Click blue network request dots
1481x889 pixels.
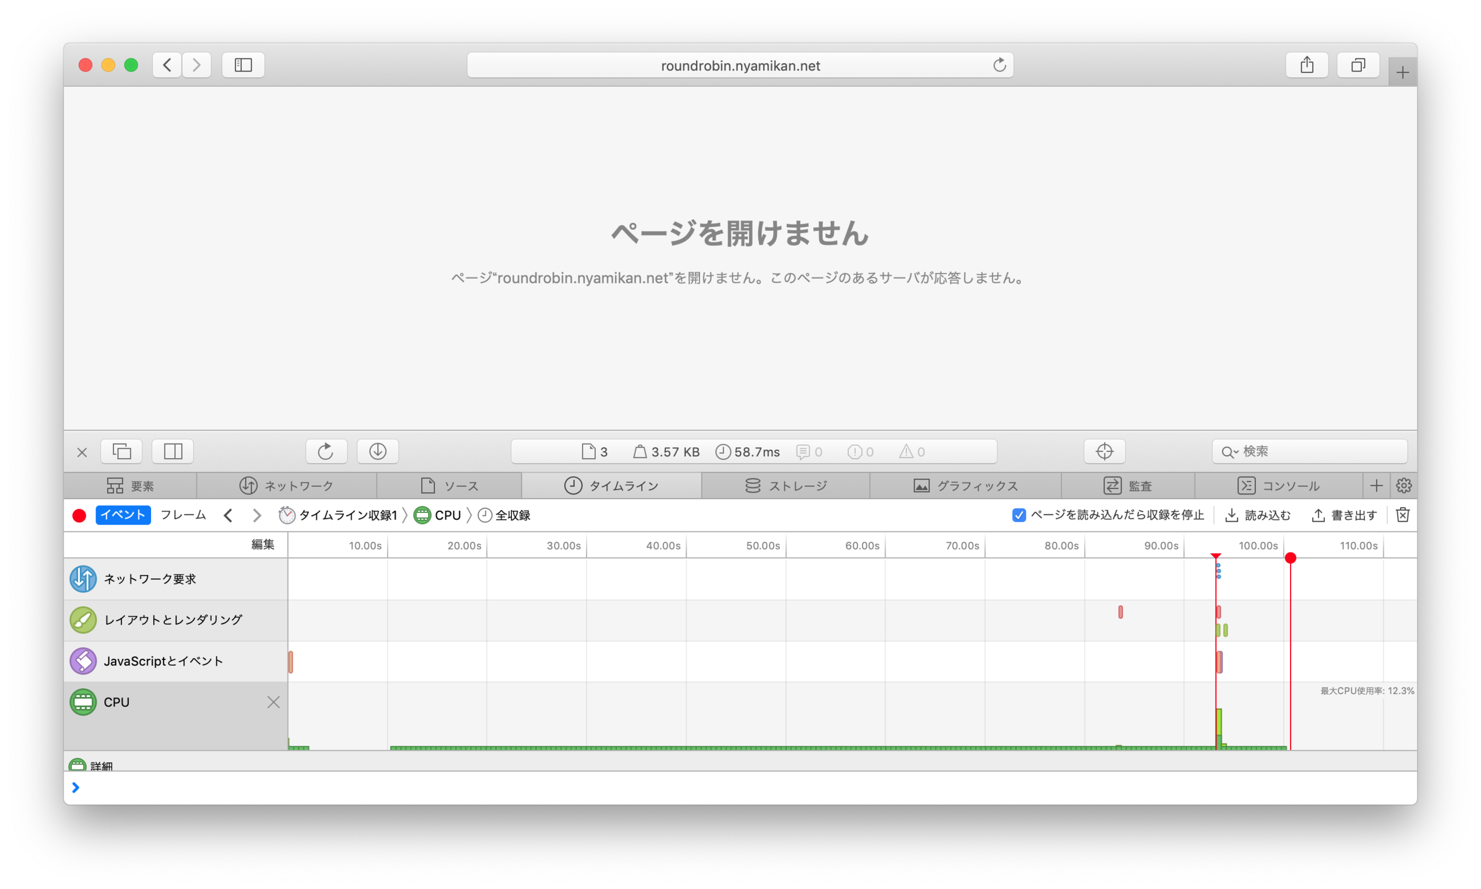pyautogui.click(x=1218, y=570)
